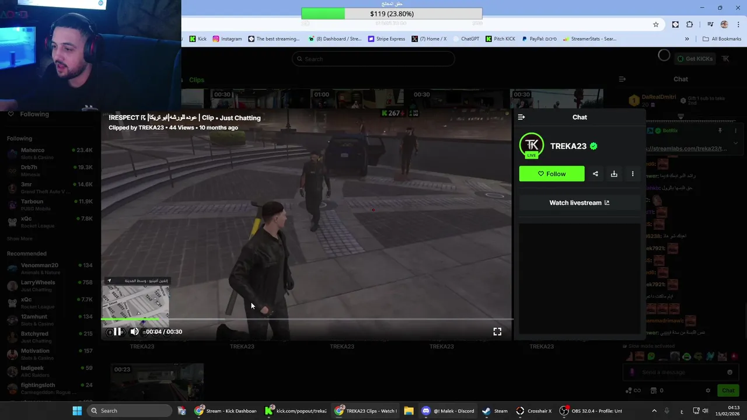Switch to Steam in taskbar
This screenshot has width=747, height=420.
(495, 411)
